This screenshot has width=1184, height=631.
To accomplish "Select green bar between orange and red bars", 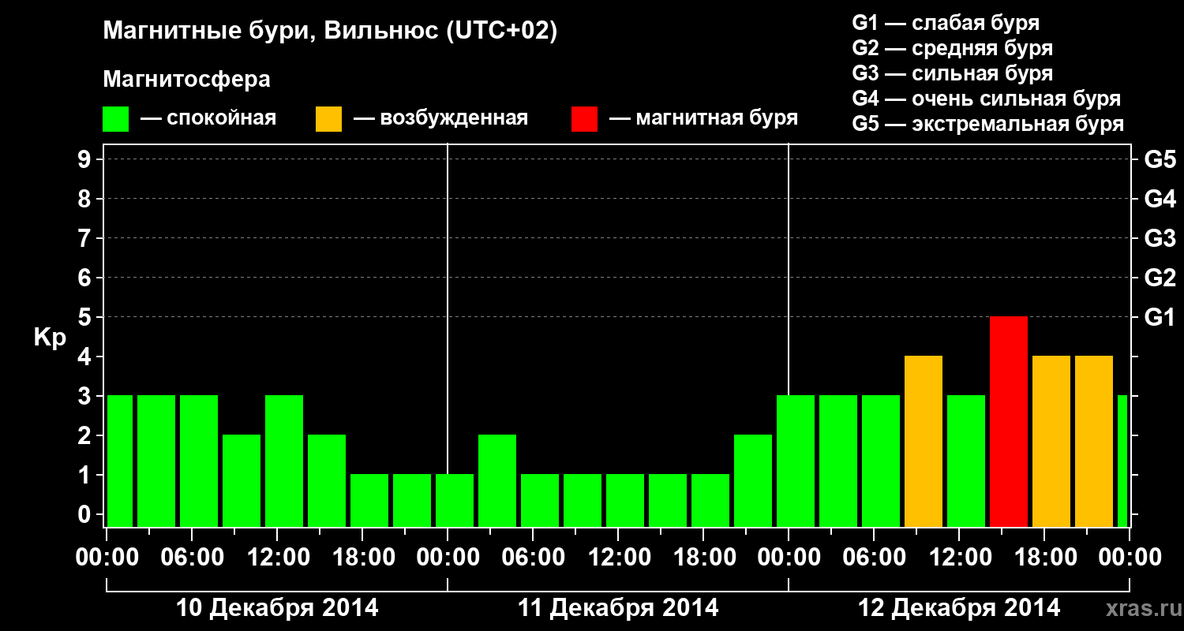I will point(966,461).
